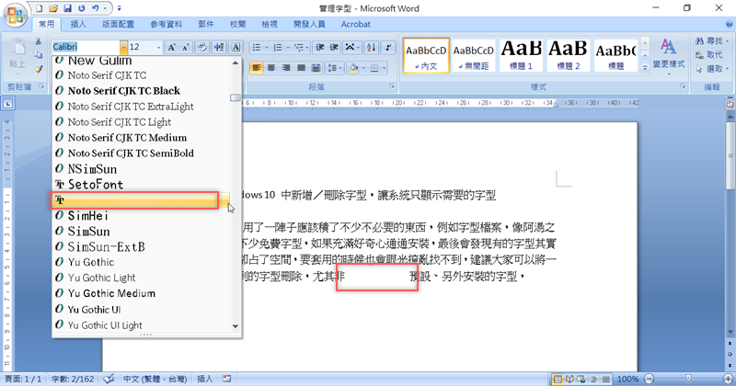Click the Copy icon in clipboard group
The width and height of the screenshot is (736, 386).
click(39, 55)
